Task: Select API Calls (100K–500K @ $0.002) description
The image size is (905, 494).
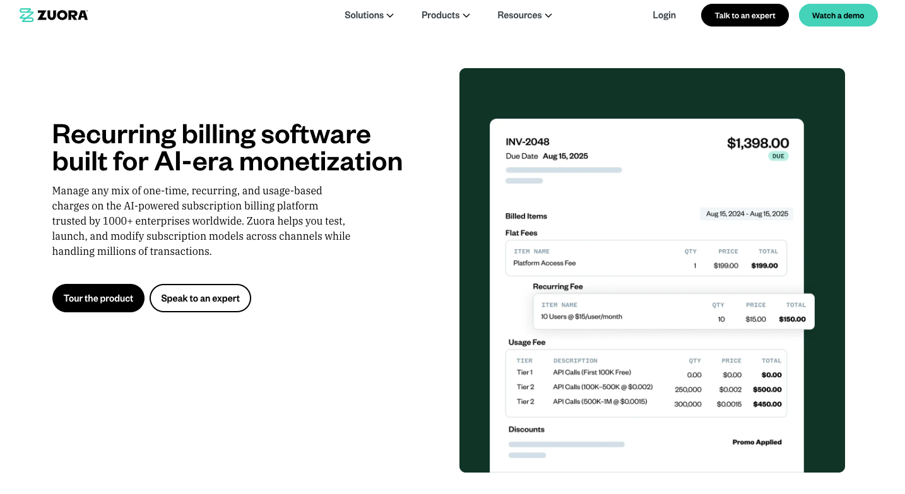Action: (x=603, y=387)
